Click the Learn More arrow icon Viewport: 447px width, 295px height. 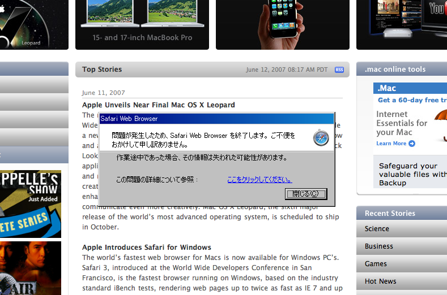(412, 144)
